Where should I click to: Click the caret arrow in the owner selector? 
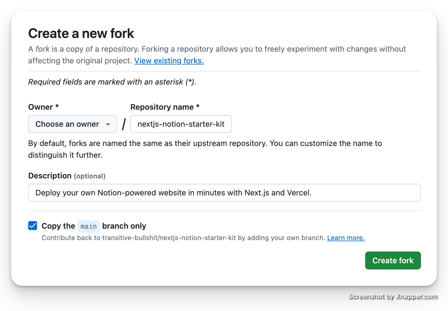coord(108,124)
